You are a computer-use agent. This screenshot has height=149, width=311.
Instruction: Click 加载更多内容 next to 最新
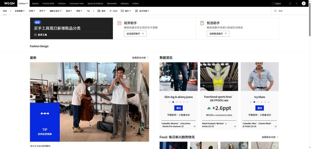[x=140, y=57]
